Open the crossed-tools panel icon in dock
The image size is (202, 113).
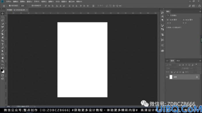[x=162, y=40]
